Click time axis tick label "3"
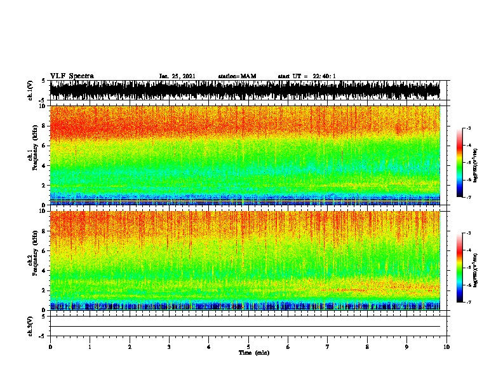 point(169,347)
